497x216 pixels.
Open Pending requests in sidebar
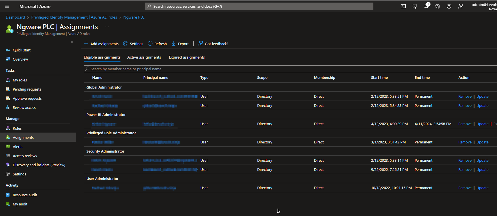click(x=27, y=89)
